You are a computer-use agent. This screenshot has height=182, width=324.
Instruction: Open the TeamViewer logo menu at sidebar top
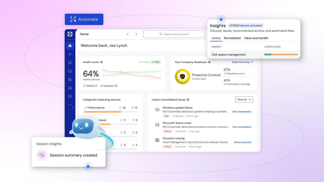[70, 34]
